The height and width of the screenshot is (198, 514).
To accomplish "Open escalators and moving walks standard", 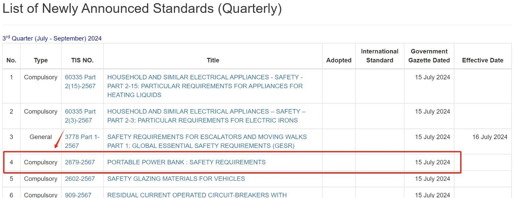I will (x=207, y=141).
